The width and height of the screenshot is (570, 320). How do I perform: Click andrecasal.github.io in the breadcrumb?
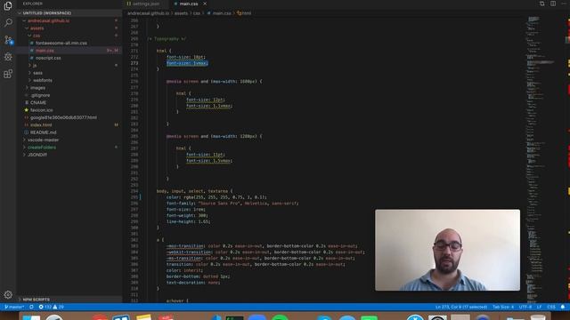pyautogui.click(x=148, y=13)
